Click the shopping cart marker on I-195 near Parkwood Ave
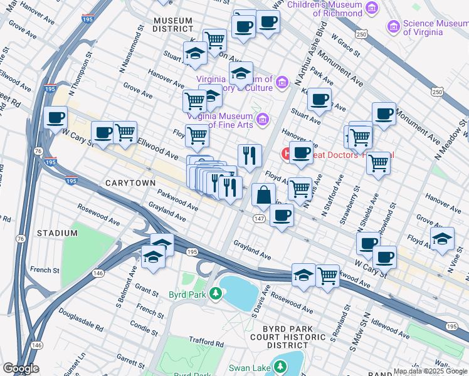Image resolution: width=469 pixels, height=376 pixels. coord(328,277)
